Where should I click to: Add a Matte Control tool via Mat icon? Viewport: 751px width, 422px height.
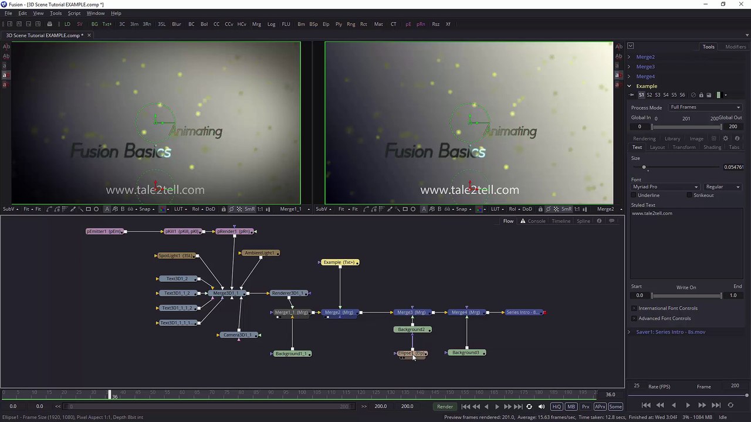coord(378,24)
